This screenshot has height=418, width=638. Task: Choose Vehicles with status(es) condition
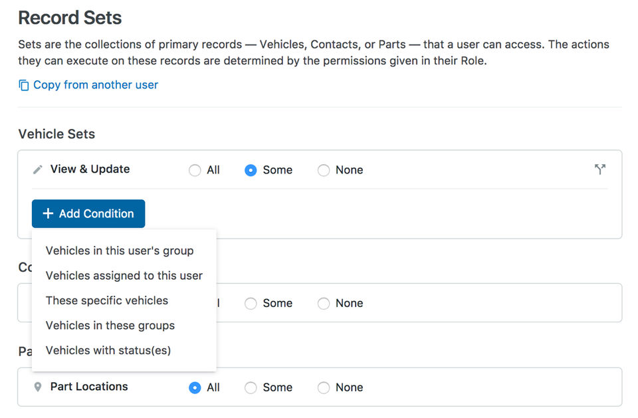pyautogui.click(x=108, y=350)
